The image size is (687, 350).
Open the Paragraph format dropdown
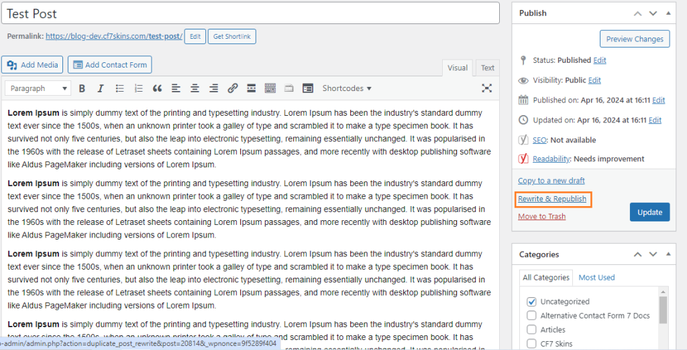coord(38,88)
